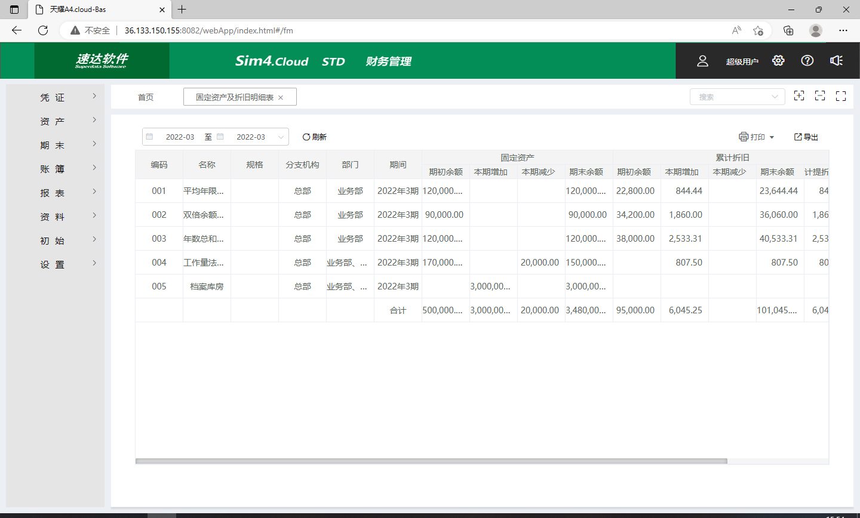Click the announcement speaker icon
Screen dimensions: 860x518
tap(836, 61)
